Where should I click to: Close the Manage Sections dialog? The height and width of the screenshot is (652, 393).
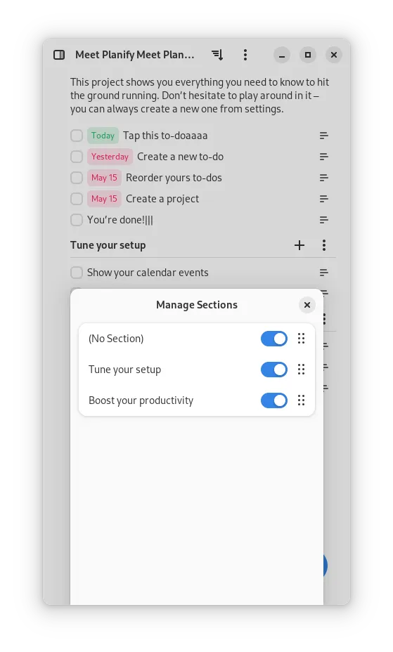pos(307,305)
